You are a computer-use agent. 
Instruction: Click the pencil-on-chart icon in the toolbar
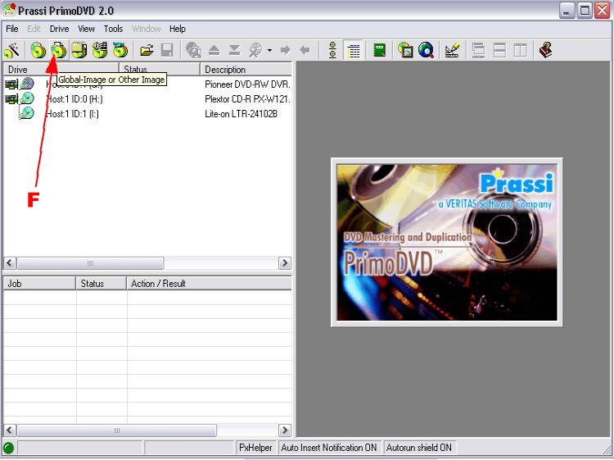point(452,50)
